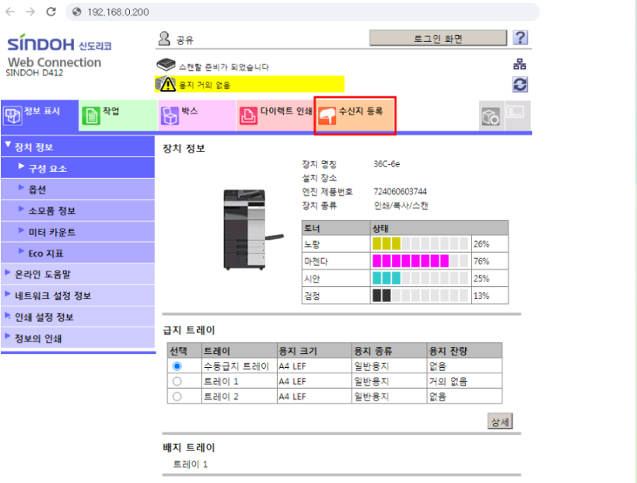Click the magenta toner level bar
The width and height of the screenshot is (637, 483).
click(x=421, y=261)
